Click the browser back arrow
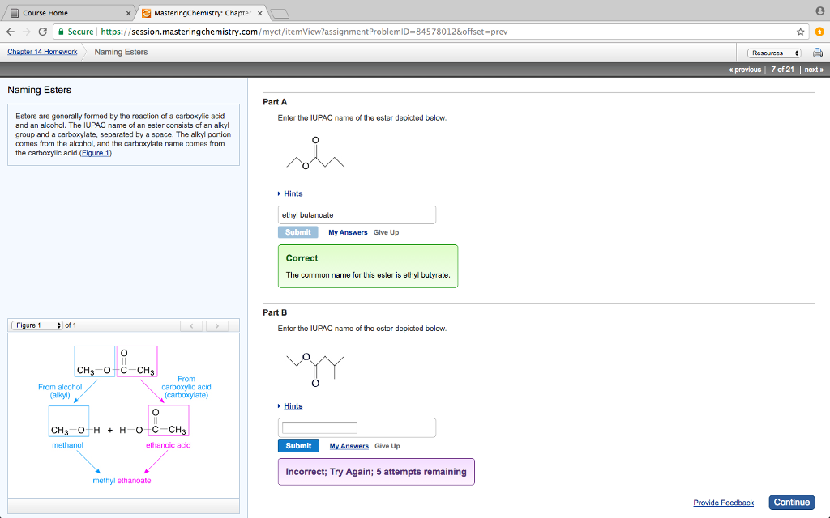 pyautogui.click(x=9, y=31)
